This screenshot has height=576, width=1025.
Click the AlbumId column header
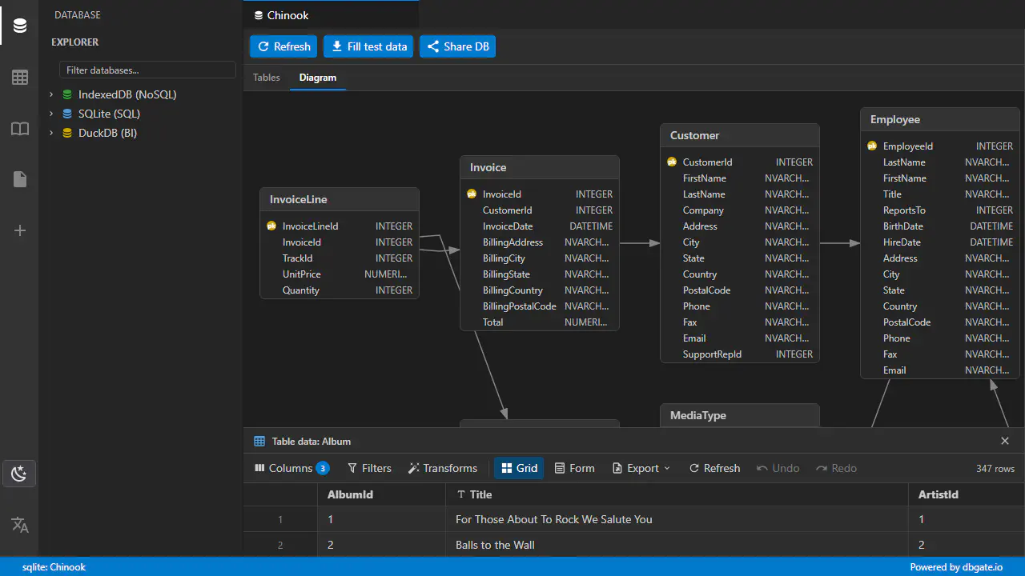click(381, 494)
